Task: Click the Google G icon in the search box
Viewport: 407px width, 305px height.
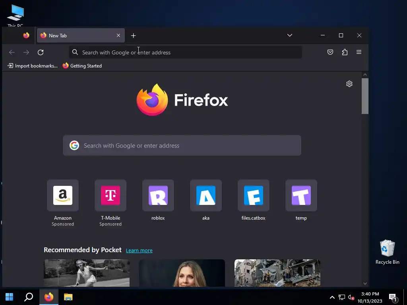Action: (74, 145)
